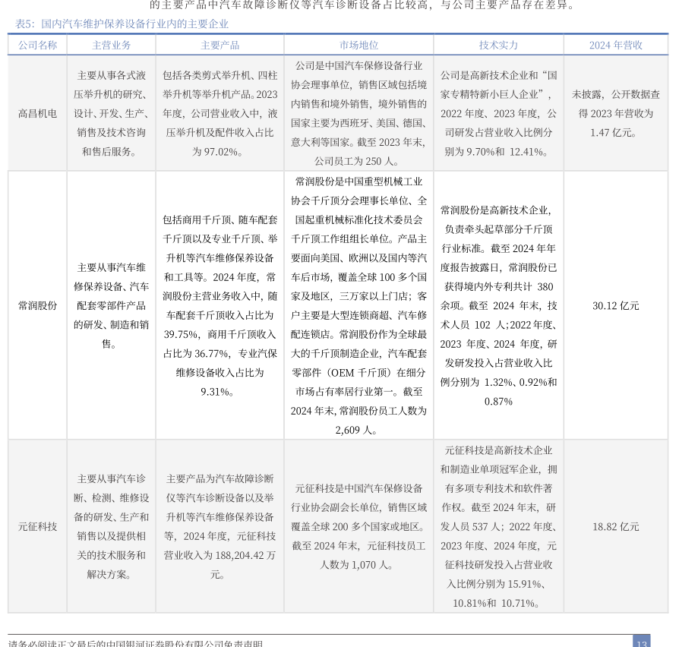Click 元征科技's 技术实力 description cell
Screen dimensions: 679x647
[498, 526]
